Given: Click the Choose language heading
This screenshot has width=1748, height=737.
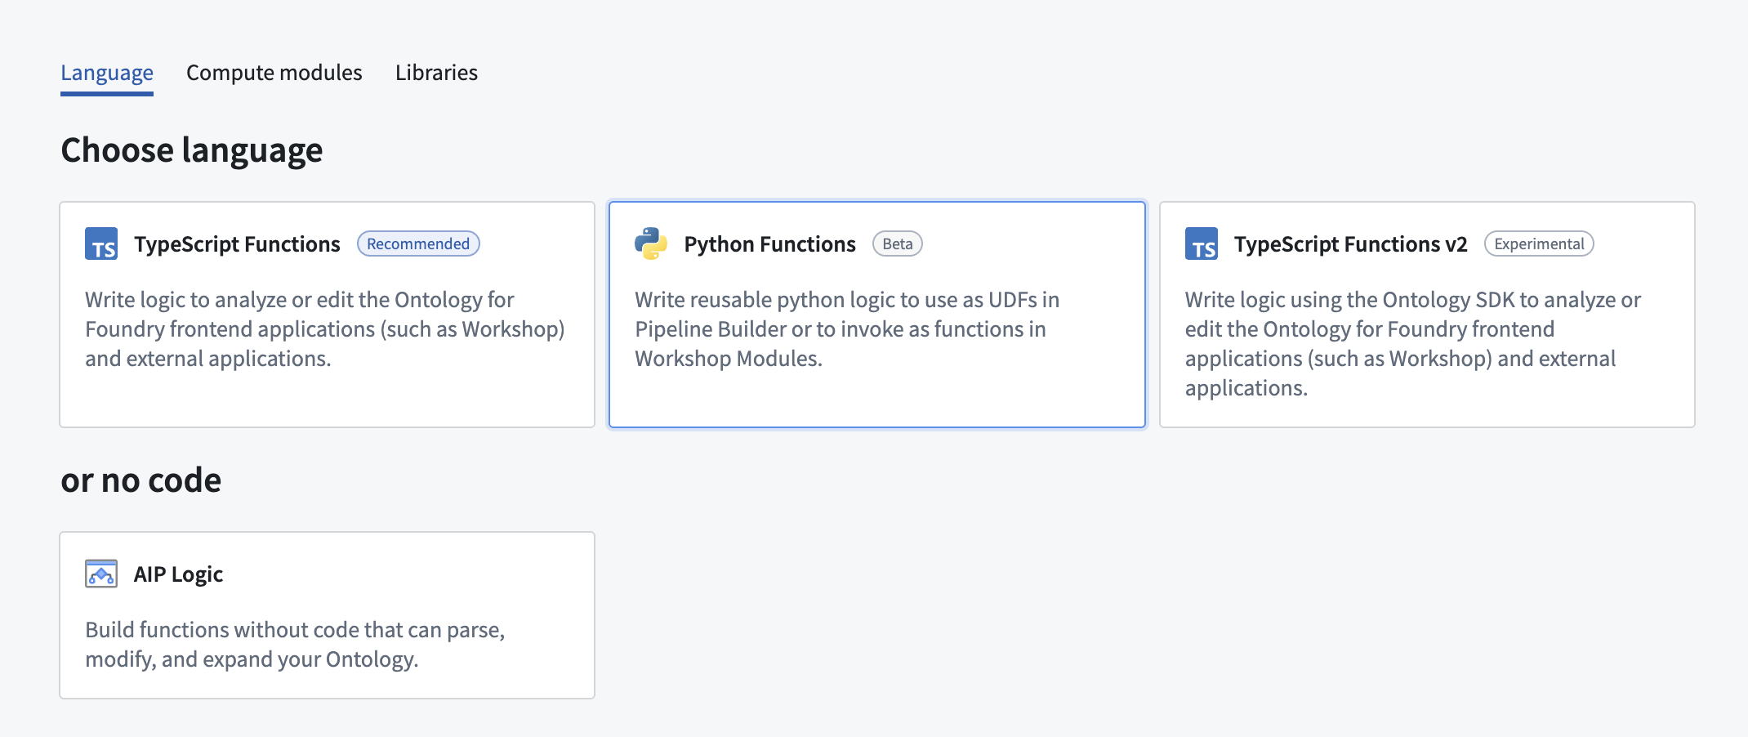Looking at the screenshot, I should [192, 150].
